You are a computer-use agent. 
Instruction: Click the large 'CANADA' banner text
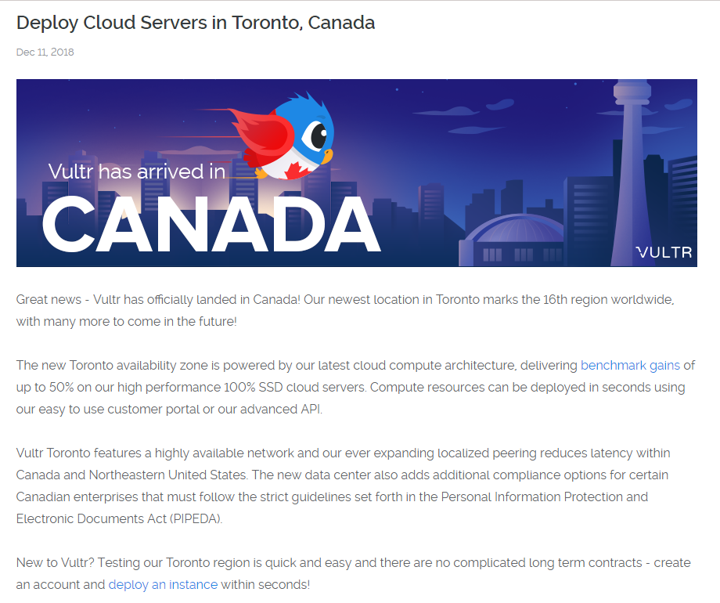coord(211,224)
